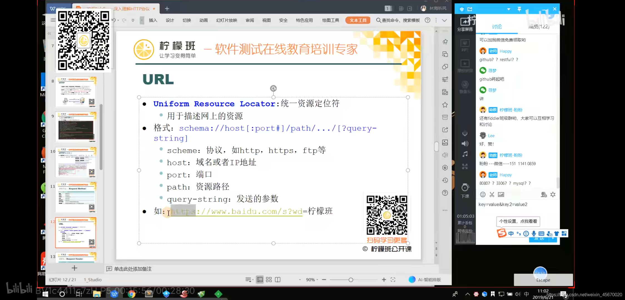Click the 文本工具 text tools button
Viewport: 625px width, 300px height.
pos(358,20)
